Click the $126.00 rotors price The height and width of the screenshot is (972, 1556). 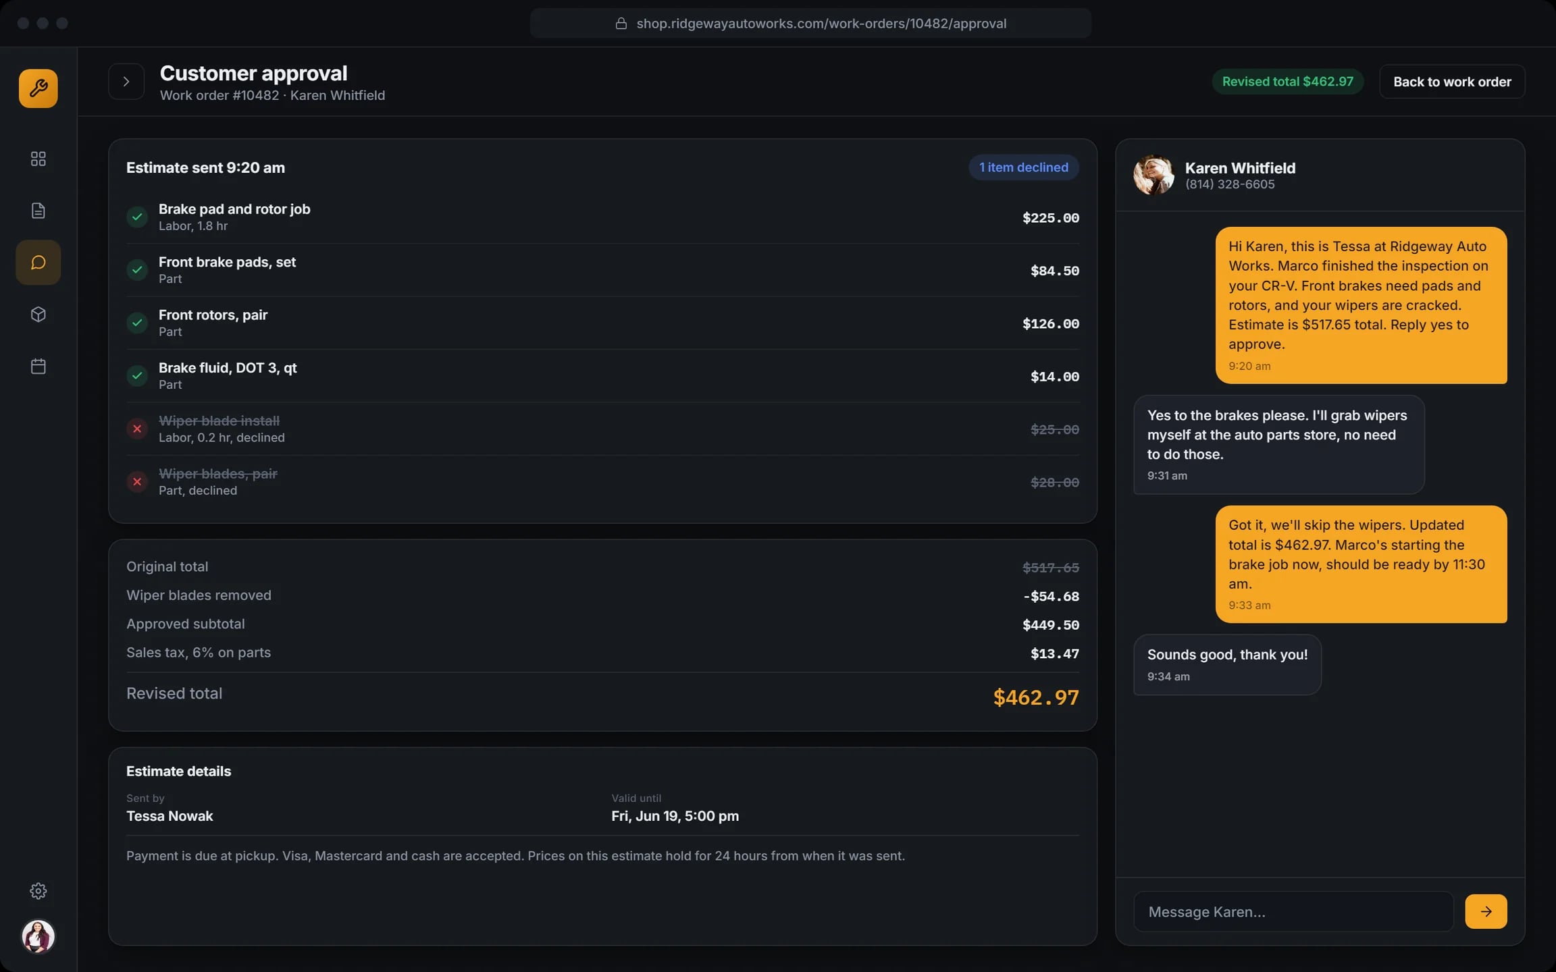point(1051,324)
